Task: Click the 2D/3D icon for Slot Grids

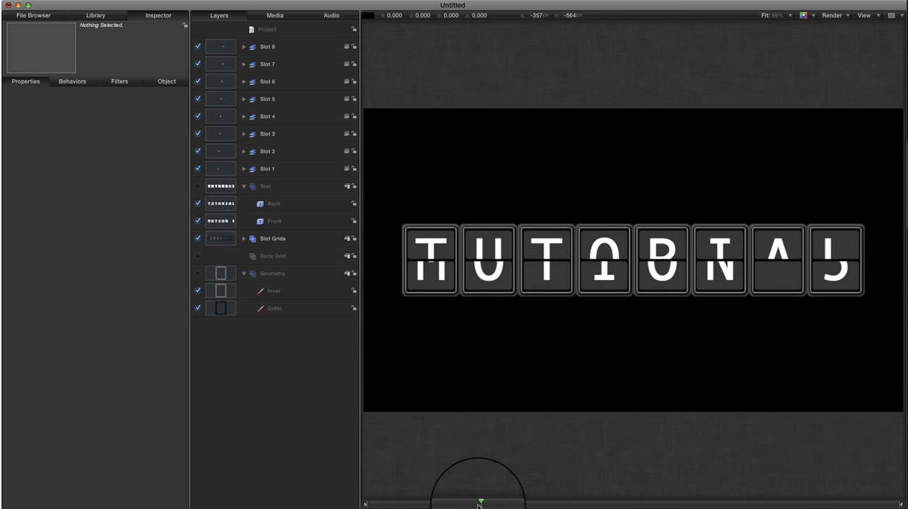Action: (347, 239)
